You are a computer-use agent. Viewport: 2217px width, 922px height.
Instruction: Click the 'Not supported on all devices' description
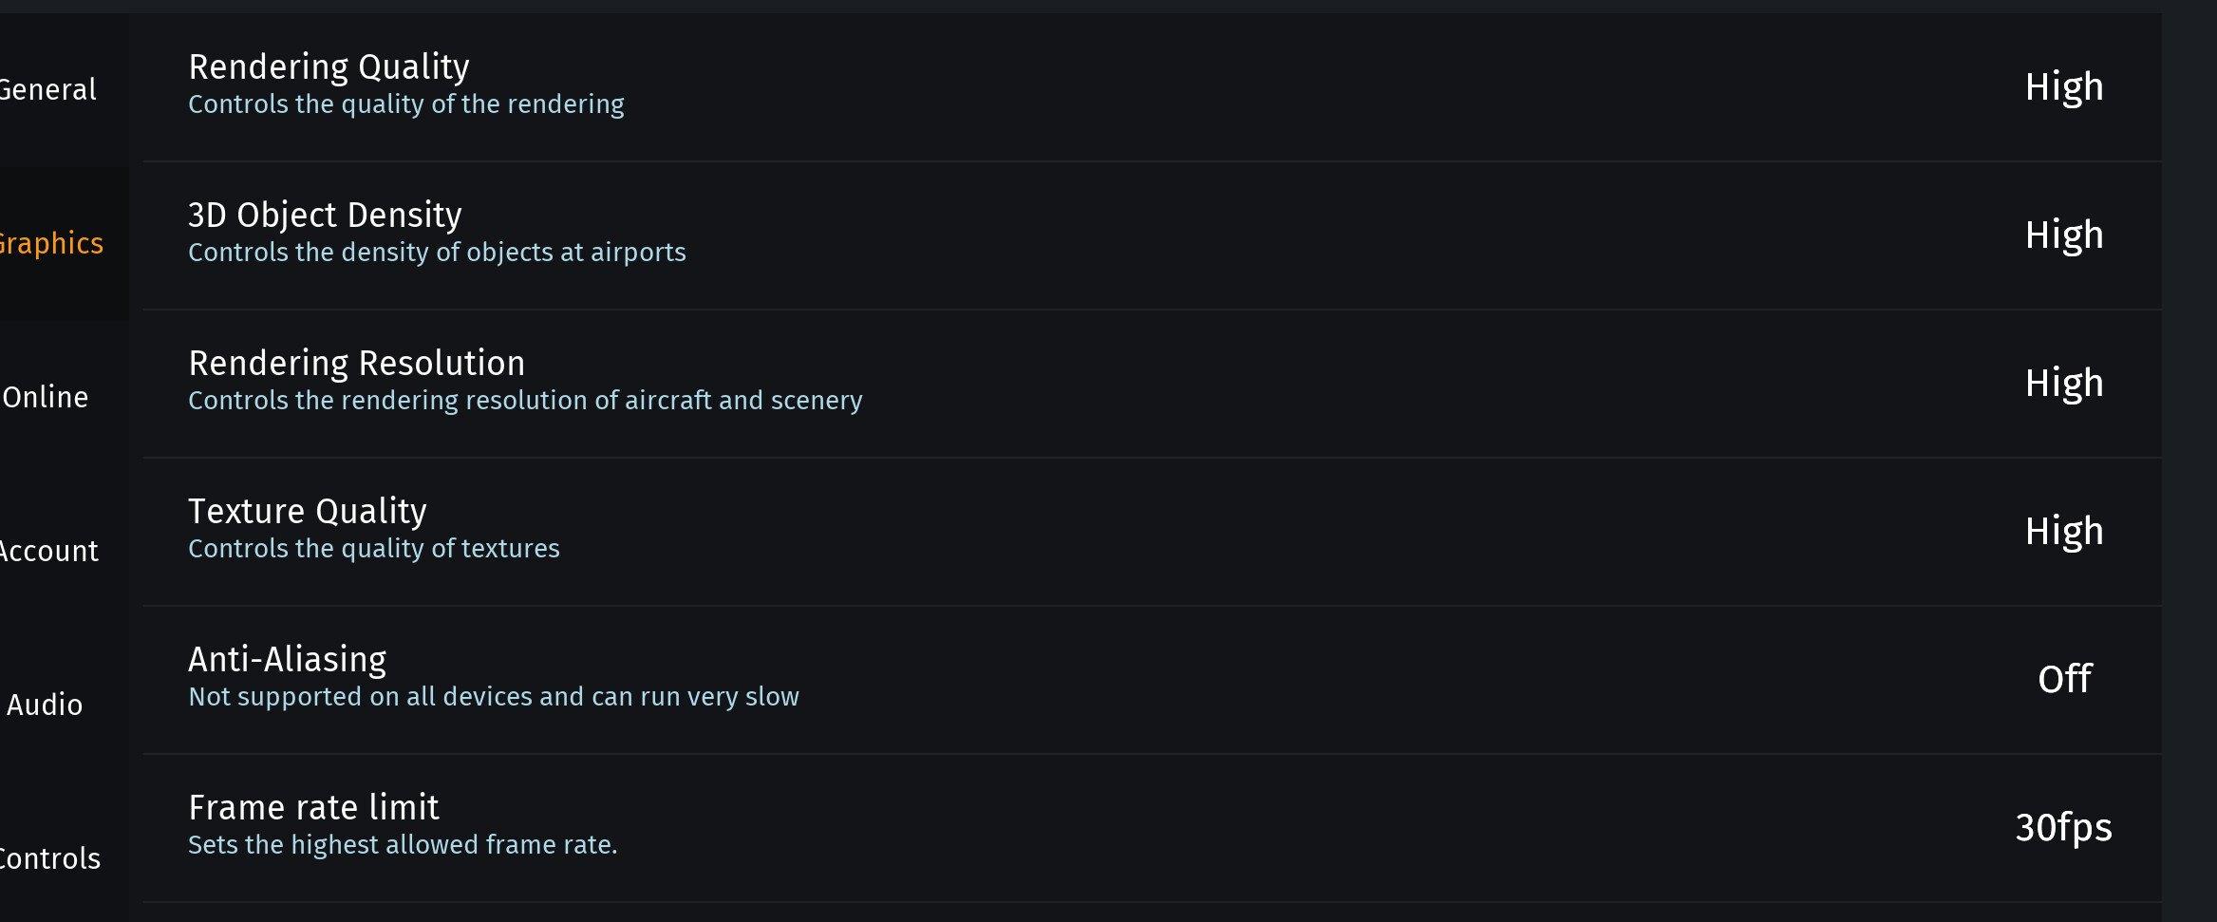(494, 697)
